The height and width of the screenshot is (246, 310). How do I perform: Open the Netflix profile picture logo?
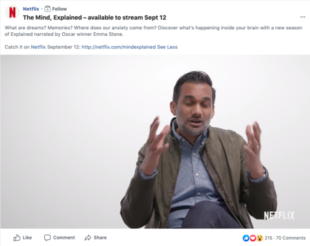(x=12, y=12)
